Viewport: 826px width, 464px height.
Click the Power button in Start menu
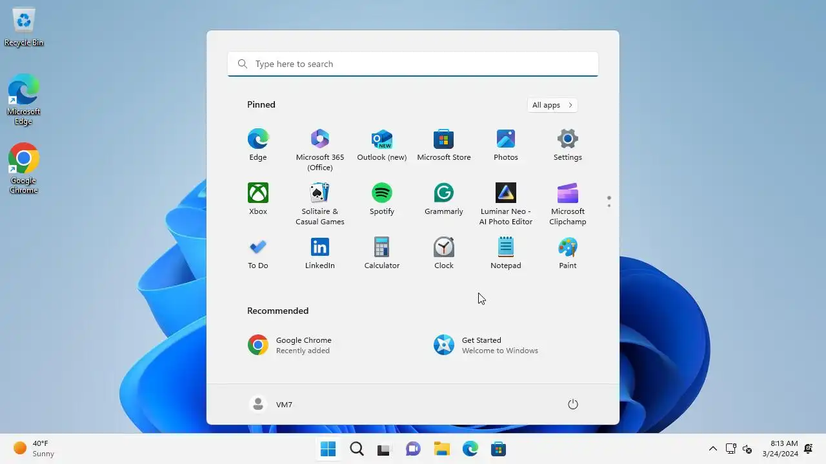pos(572,404)
